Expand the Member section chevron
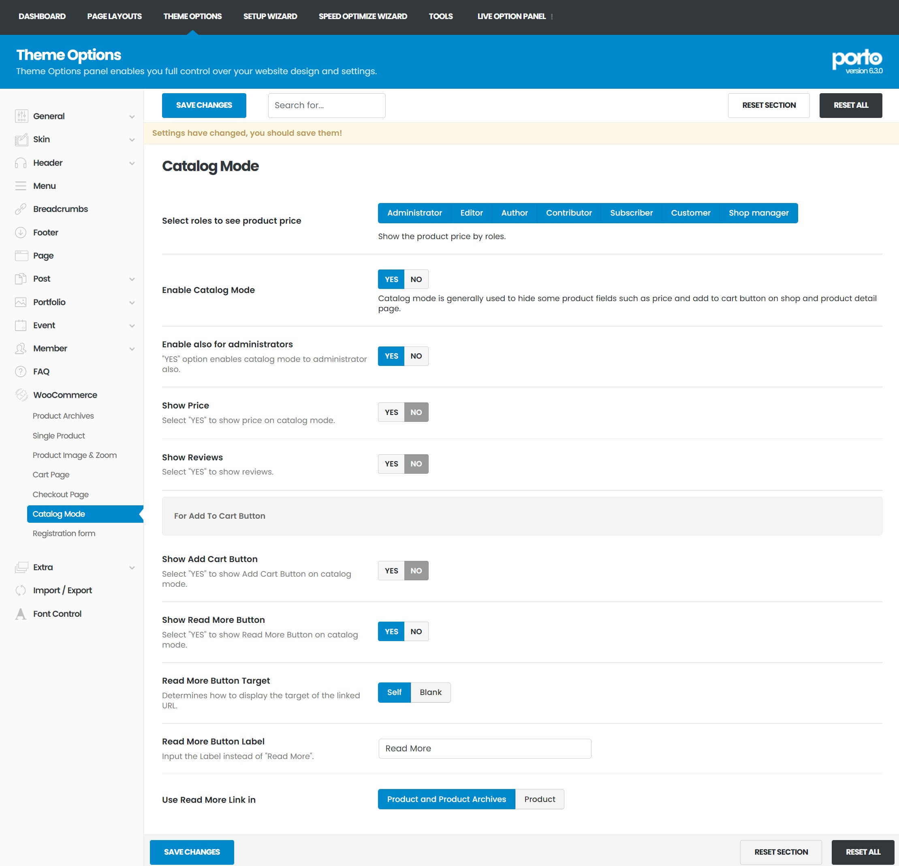The image size is (899, 866). 132,349
